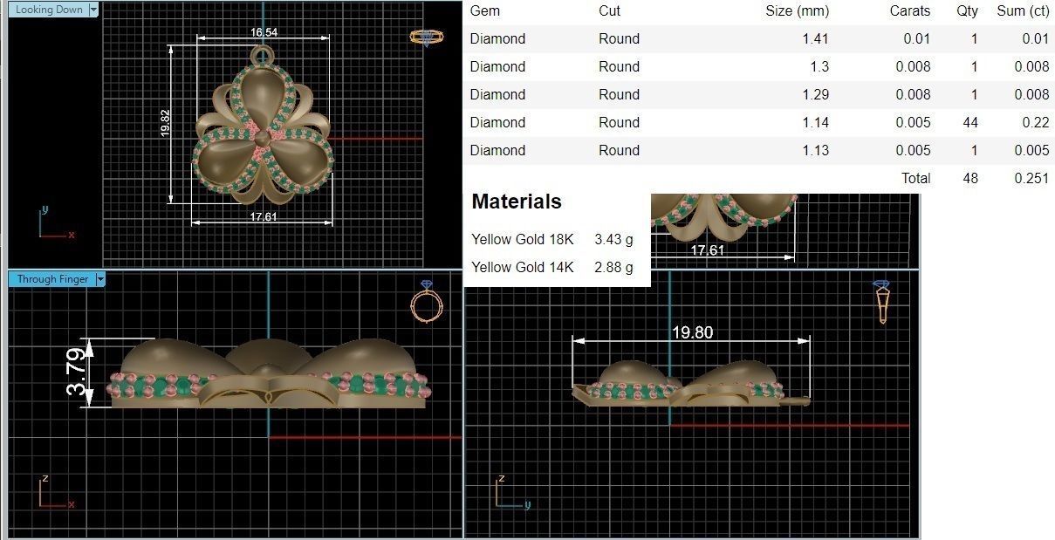Image resolution: width=1055 pixels, height=540 pixels.
Task: Click the 17.61 dimension in Looking Down viewport
Action: click(x=264, y=216)
